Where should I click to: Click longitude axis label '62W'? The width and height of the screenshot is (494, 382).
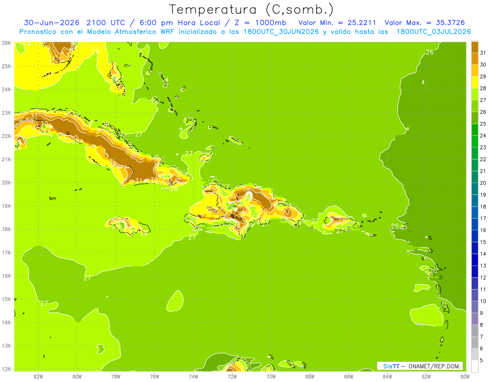pyautogui.click(x=426, y=376)
